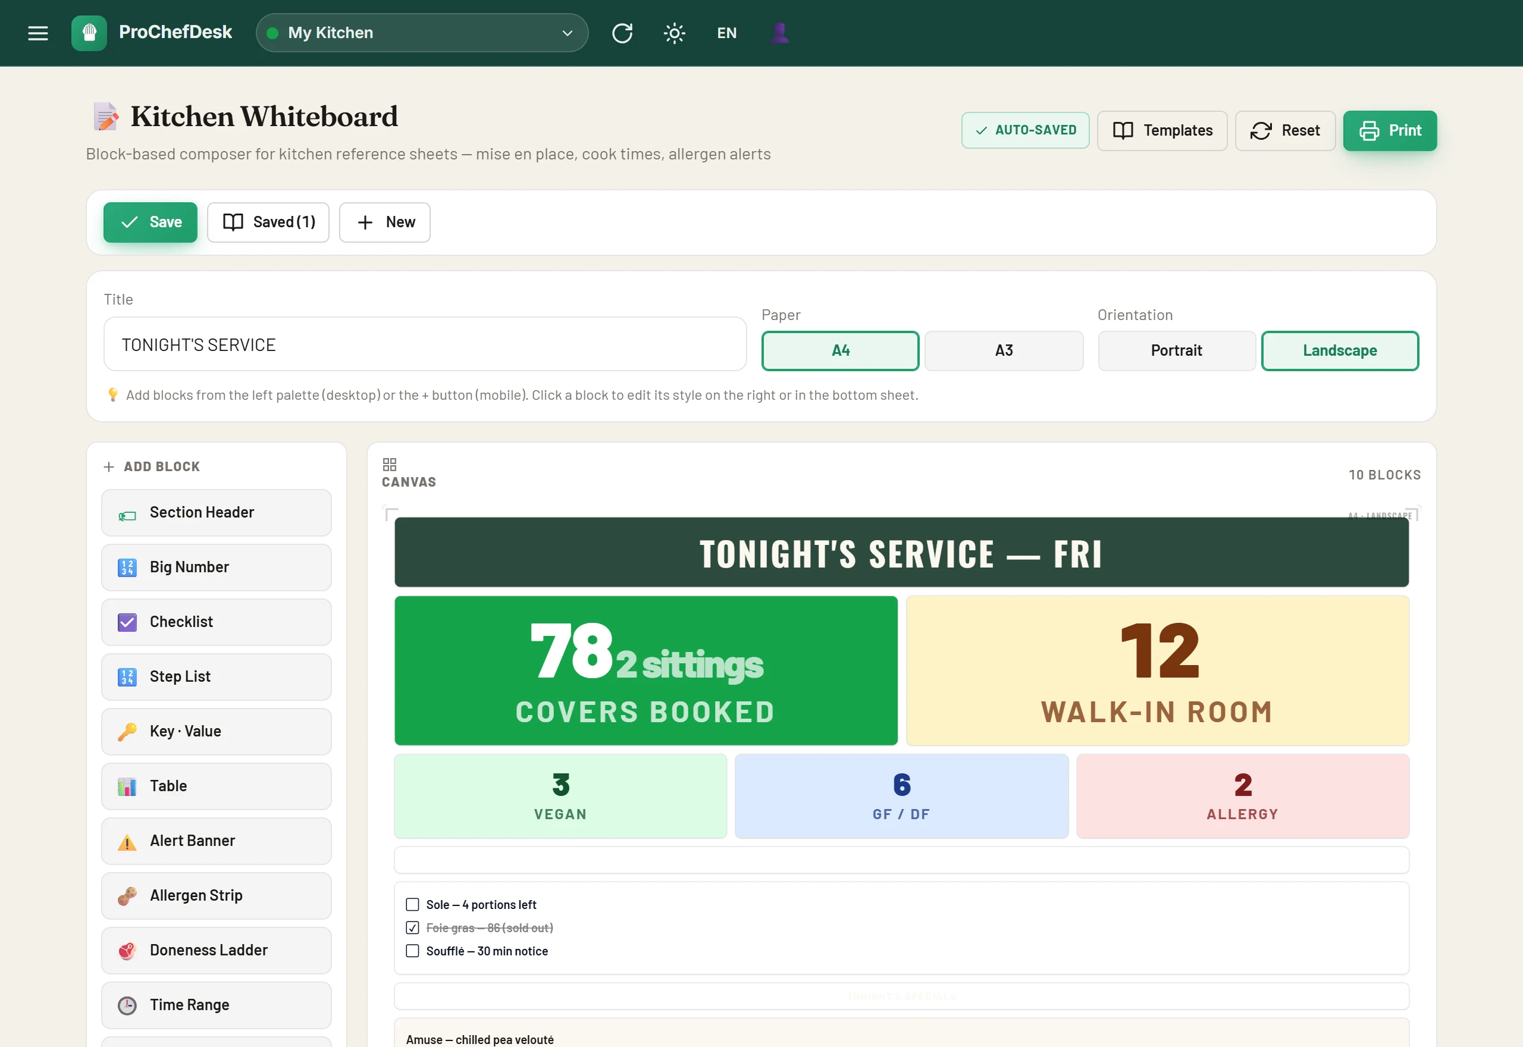Click the lightbulb hint icon
Screen dimensions: 1523x1047
pos(113,394)
